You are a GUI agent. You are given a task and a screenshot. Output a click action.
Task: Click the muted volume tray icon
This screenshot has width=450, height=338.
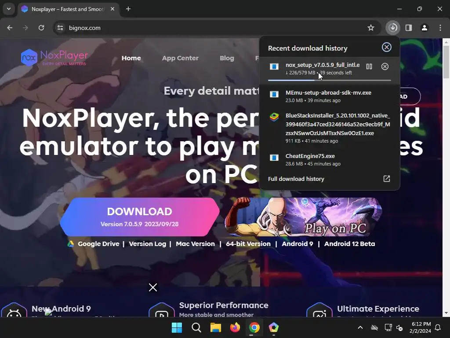coord(399,327)
